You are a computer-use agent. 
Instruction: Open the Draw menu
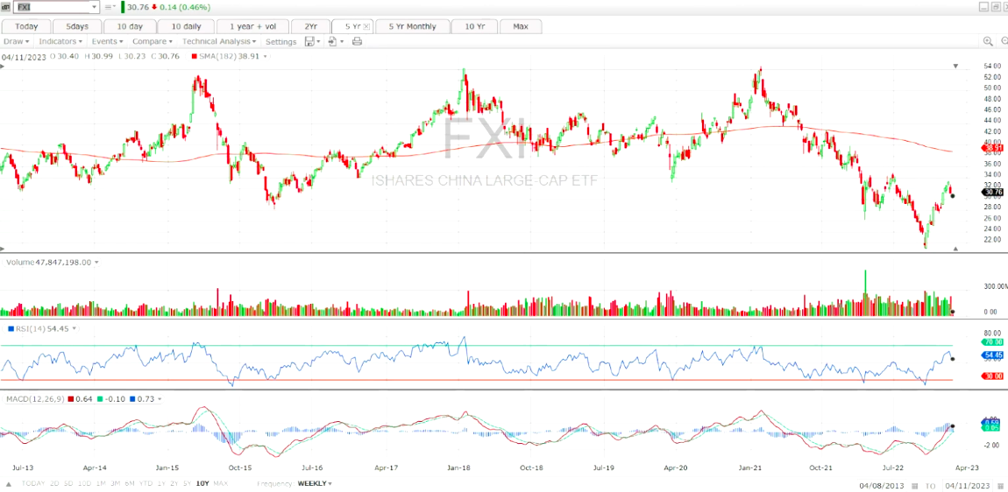pyautogui.click(x=17, y=41)
